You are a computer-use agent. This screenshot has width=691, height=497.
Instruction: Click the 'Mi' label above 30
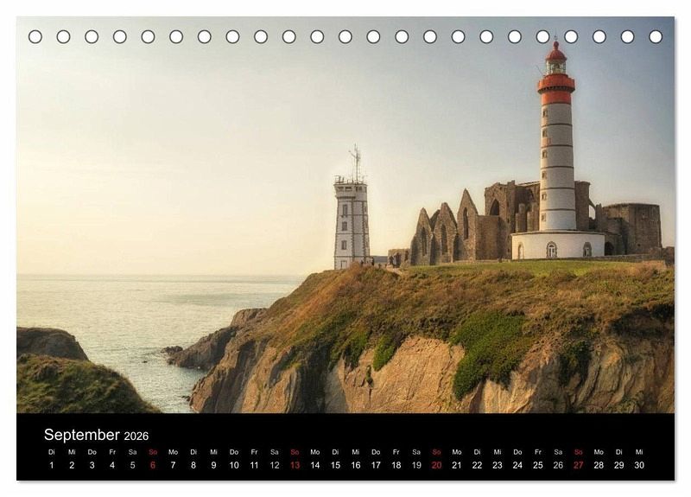[639, 452]
